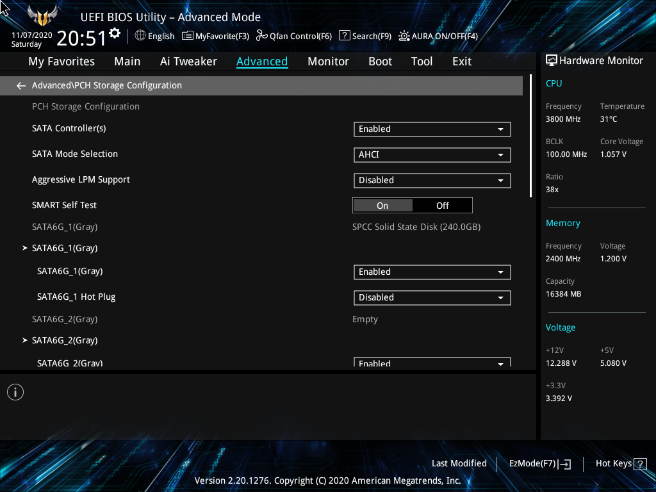
Task: Open the Exit tab
Action: [462, 61]
